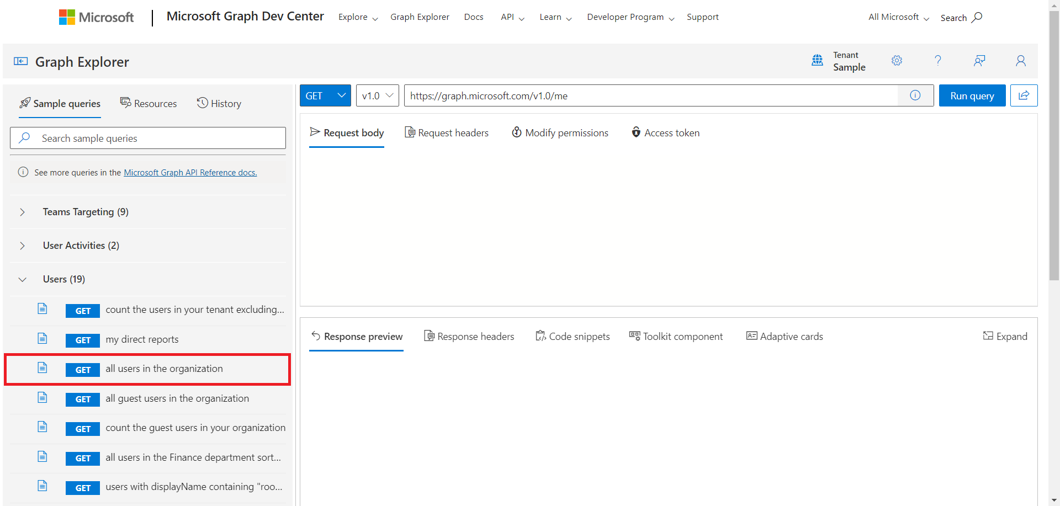Viewport: 1060px width, 506px height.
Task: Open the Adaptive cards tab
Action: (785, 337)
